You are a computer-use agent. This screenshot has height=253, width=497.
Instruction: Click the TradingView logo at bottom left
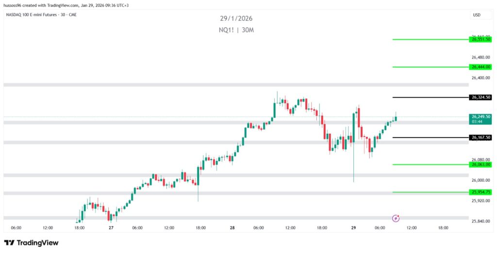coord(31,242)
